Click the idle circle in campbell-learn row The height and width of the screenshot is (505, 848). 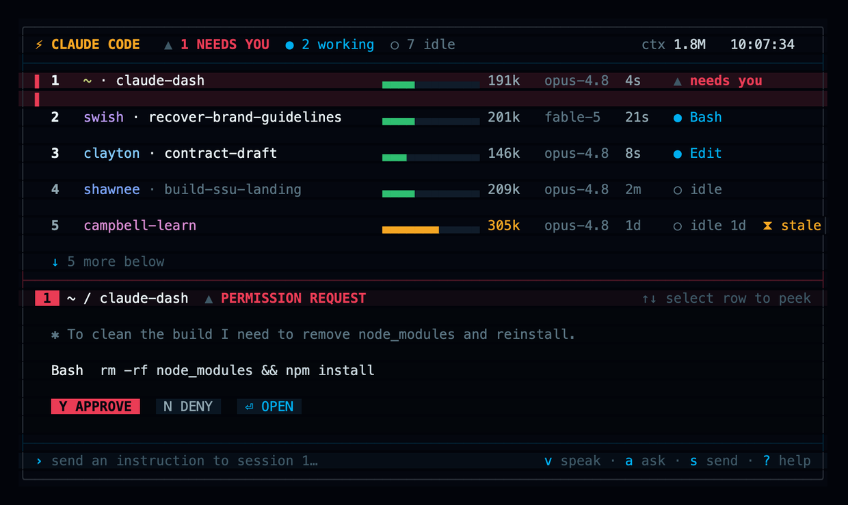tap(678, 226)
